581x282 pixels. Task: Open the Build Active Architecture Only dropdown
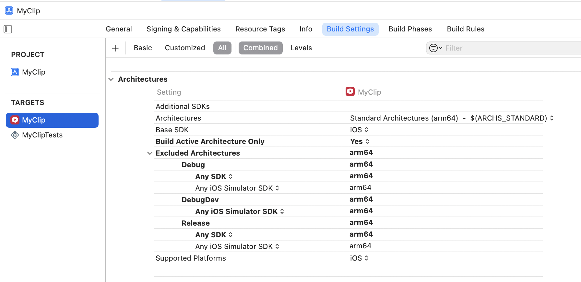tap(360, 141)
